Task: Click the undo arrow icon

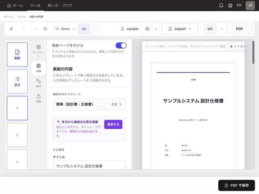Action: click(x=24, y=29)
